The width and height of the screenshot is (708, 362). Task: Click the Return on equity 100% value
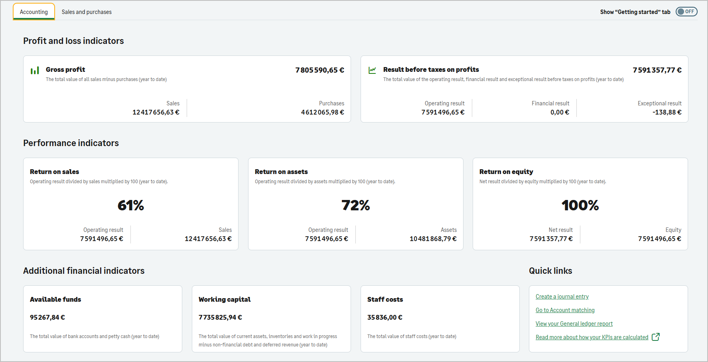[x=580, y=205]
